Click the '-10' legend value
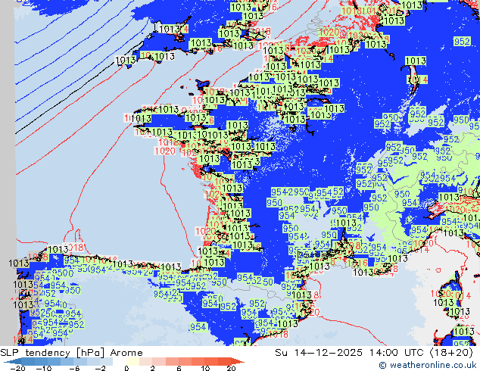The width and height of the screenshot is (480, 371). tap(44, 368)
